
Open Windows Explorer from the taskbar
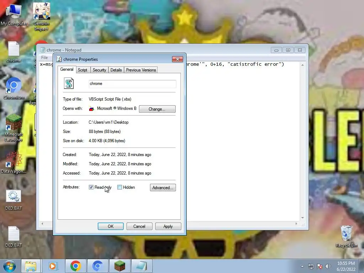31,266
